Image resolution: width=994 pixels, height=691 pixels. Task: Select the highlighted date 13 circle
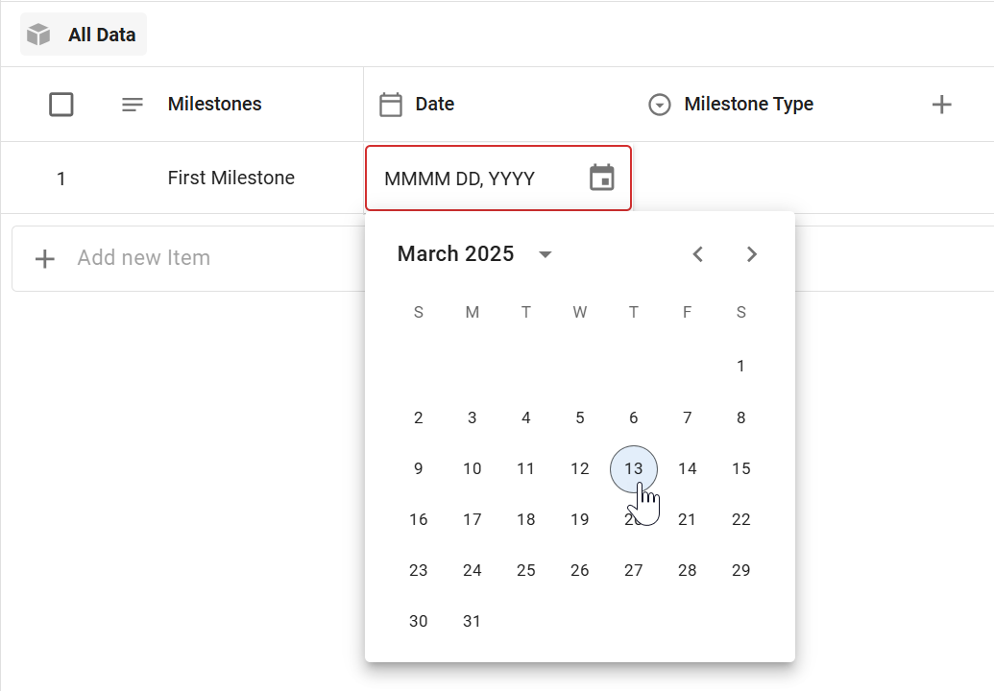point(633,468)
